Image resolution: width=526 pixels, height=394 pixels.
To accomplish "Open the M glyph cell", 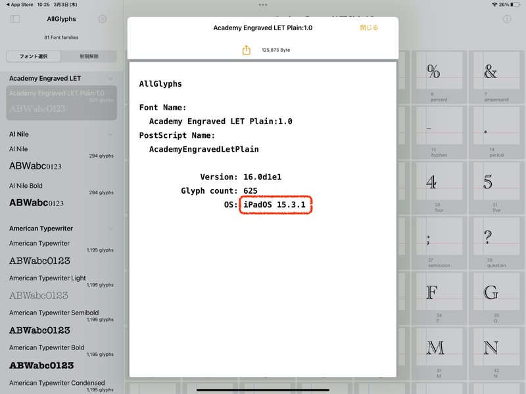I will click(x=439, y=353).
